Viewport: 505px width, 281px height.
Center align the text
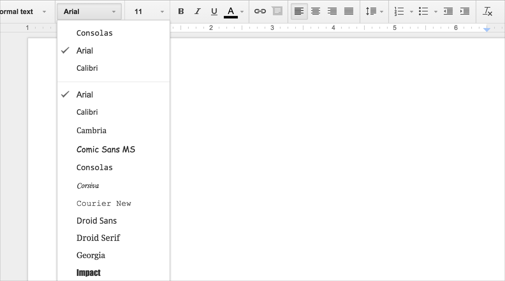click(316, 11)
